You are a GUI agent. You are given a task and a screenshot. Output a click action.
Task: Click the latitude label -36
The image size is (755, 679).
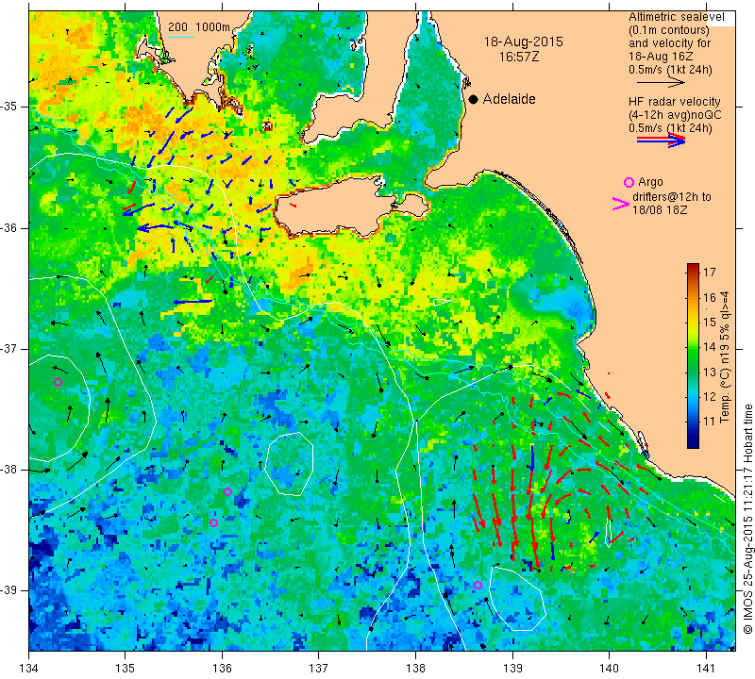(x=9, y=227)
